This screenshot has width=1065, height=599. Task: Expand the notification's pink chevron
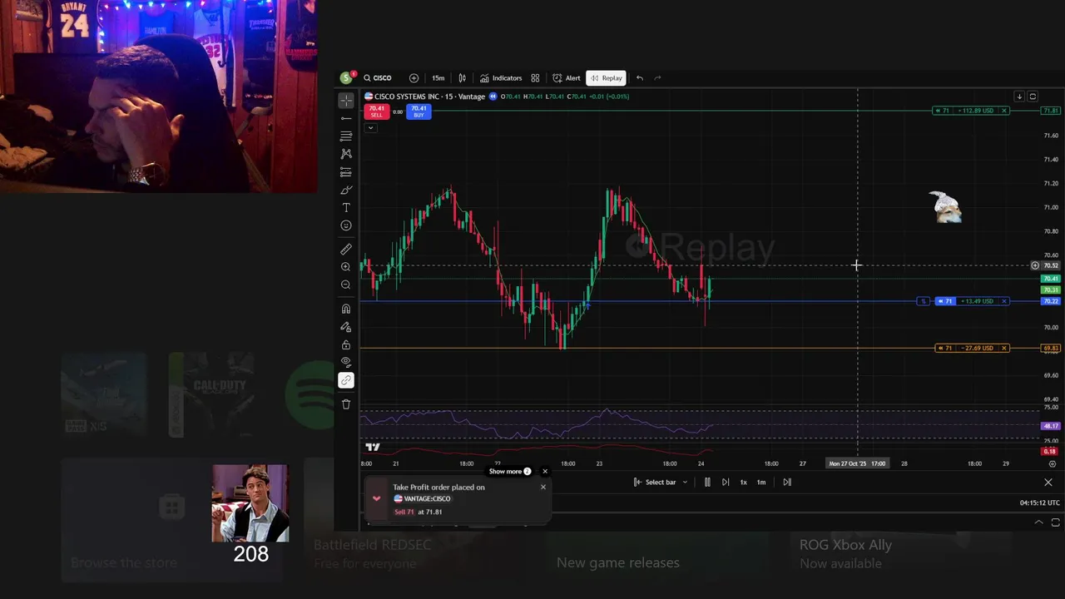[x=377, y=498]
